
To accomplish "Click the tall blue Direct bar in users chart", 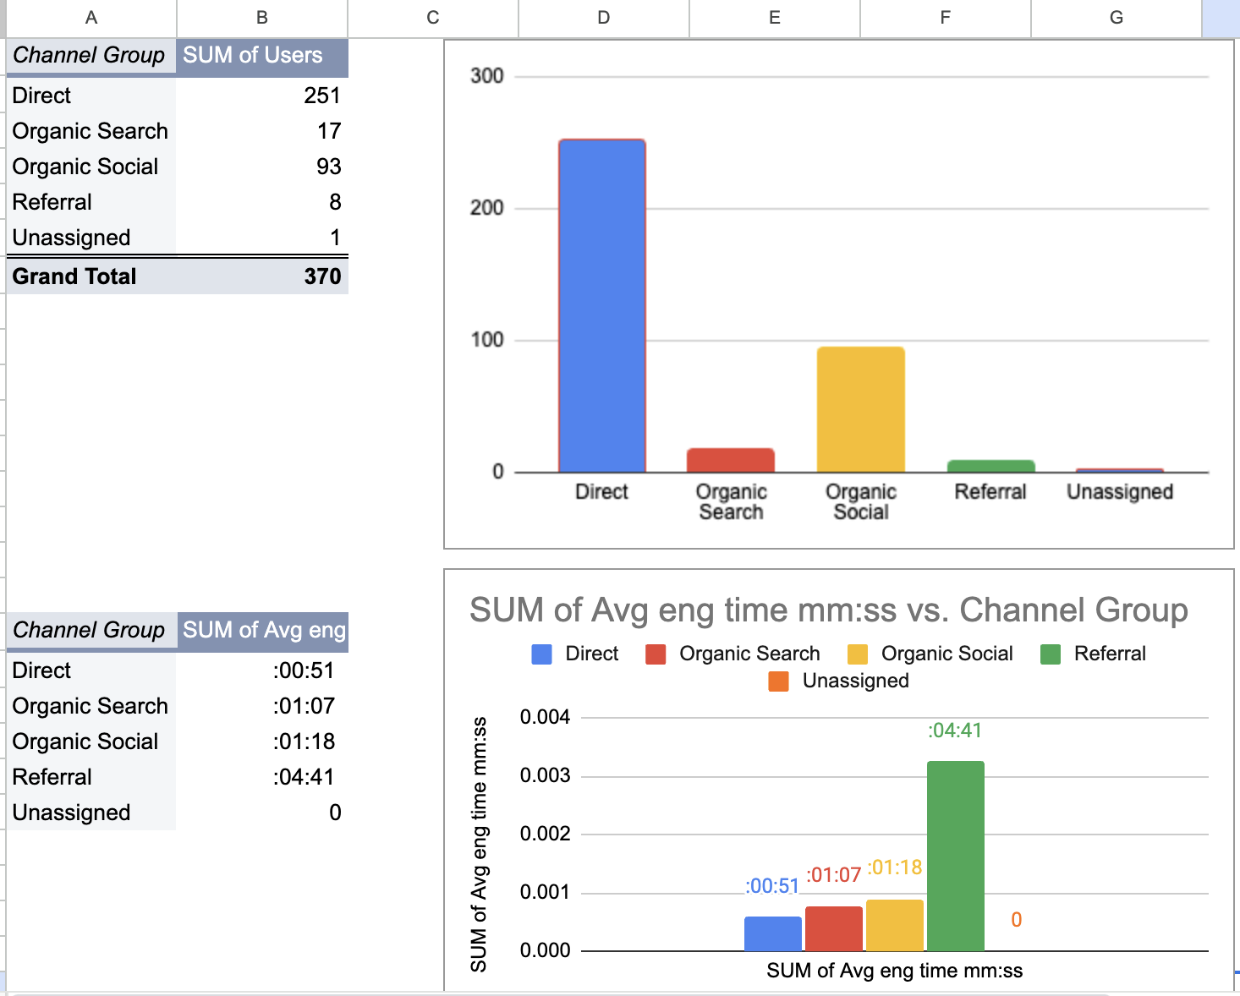I will click(601, 306).
